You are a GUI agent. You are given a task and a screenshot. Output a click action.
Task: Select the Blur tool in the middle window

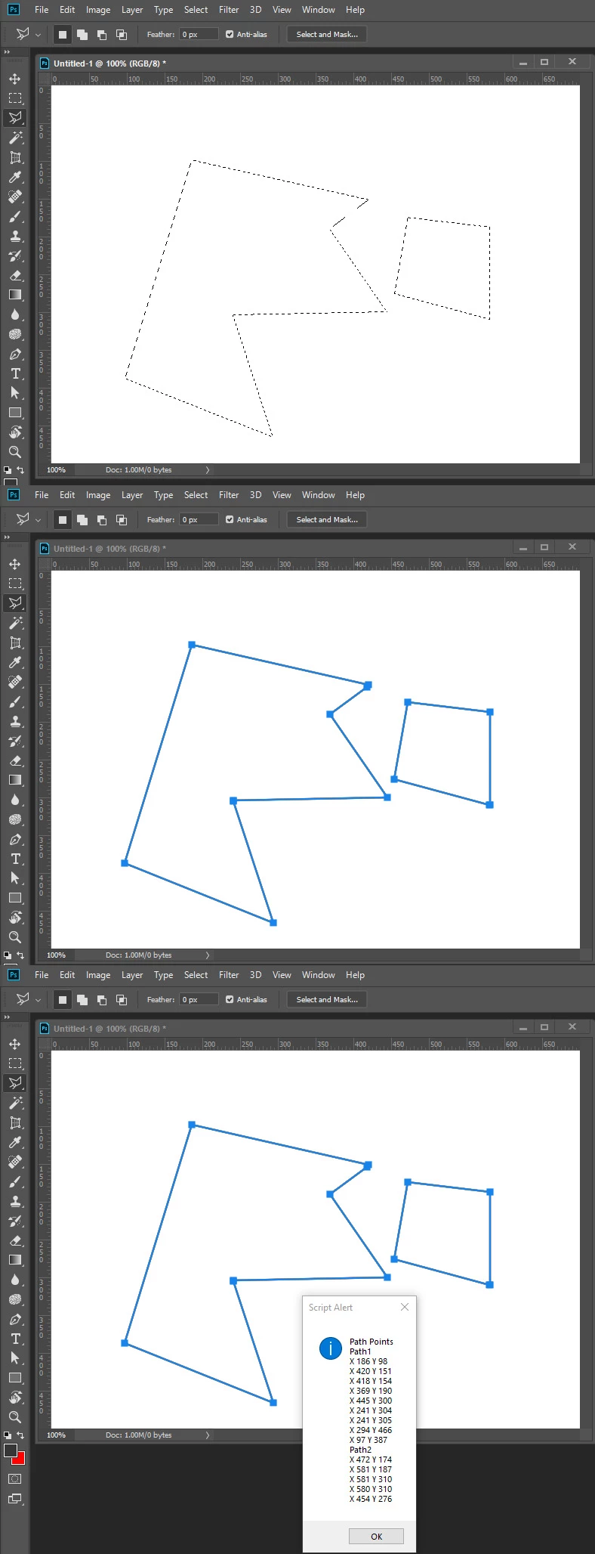14,800
